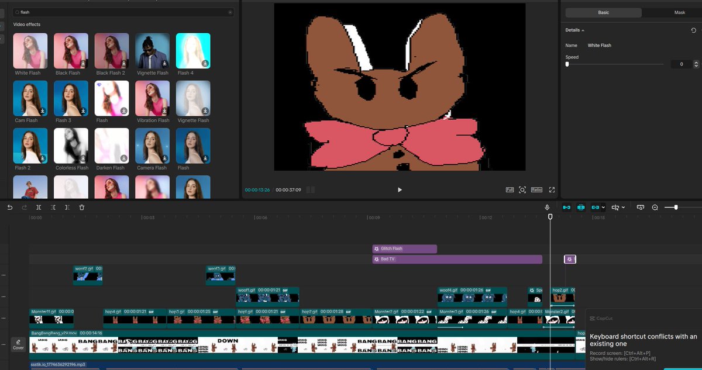Viewport: 702px width, 370px height.
Task: Delete left of playhead tool
Action: coord(53,208)
